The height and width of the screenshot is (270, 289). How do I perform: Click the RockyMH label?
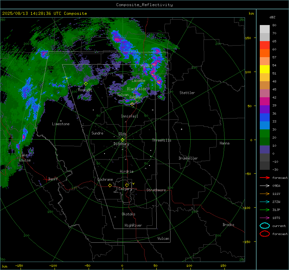point(85,90)
